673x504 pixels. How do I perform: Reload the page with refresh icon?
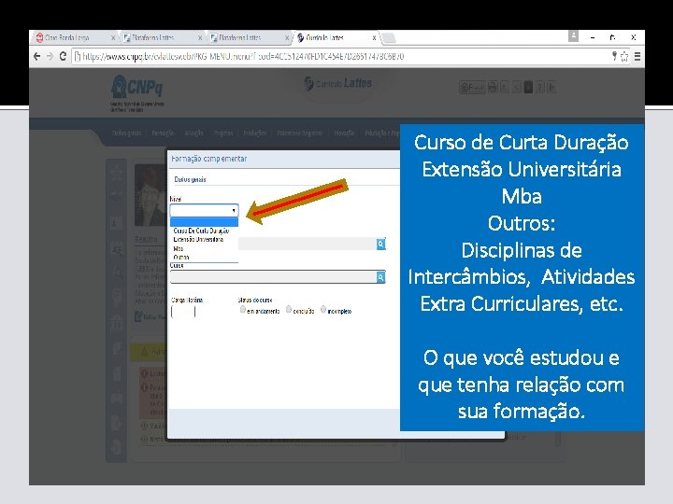[x=63, y=56]
